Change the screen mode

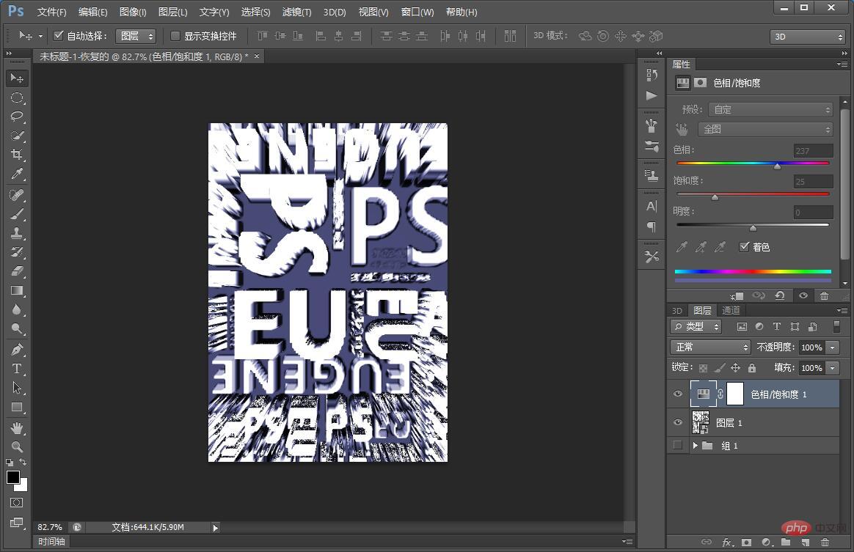pos(16,523)
